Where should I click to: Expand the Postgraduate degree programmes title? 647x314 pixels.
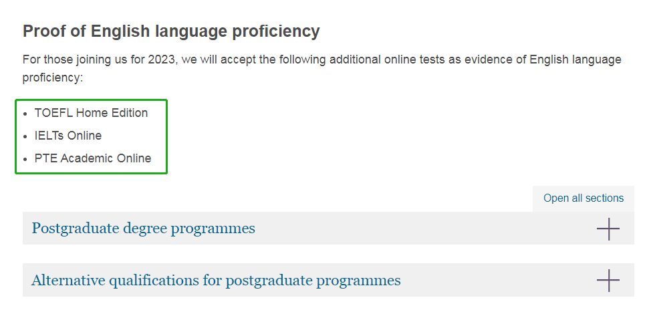pyautogui.click(x=143, y=228)
